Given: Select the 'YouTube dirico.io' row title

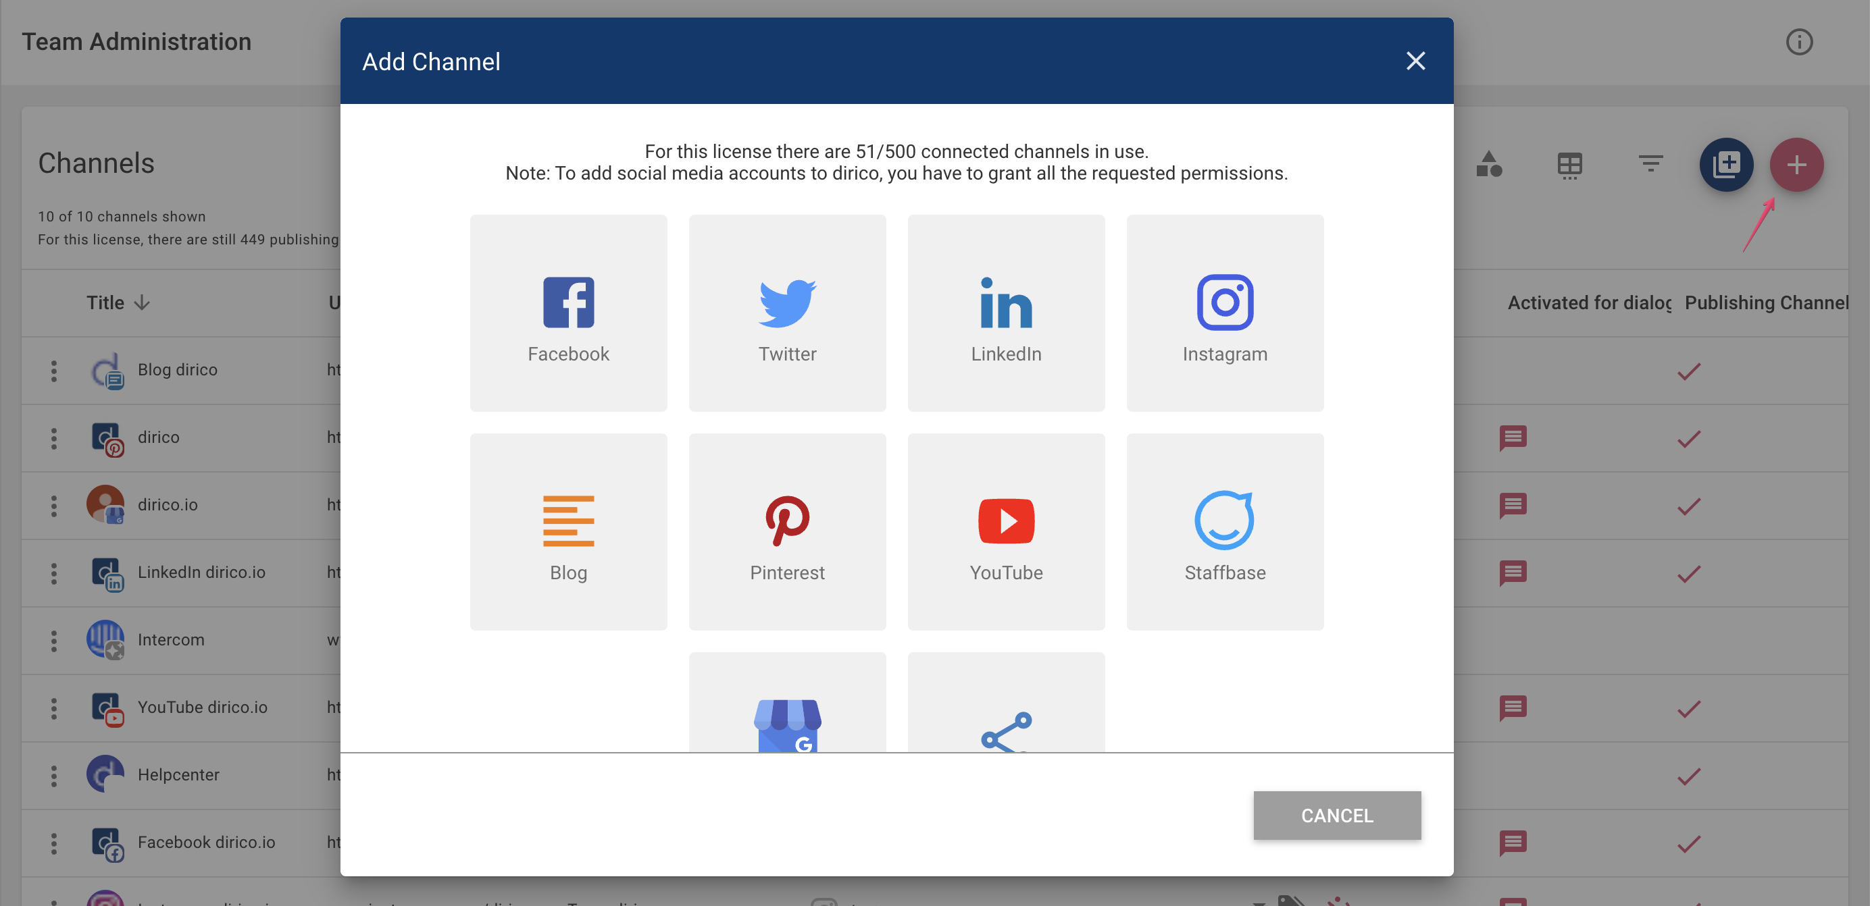Looking at the screenshot, I should point(203,708).
